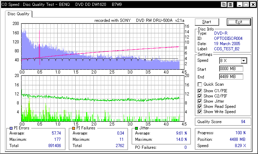This screenshot has height=154, width=258.
Task: Close the CD Speed window
Action: coord(253,5)
